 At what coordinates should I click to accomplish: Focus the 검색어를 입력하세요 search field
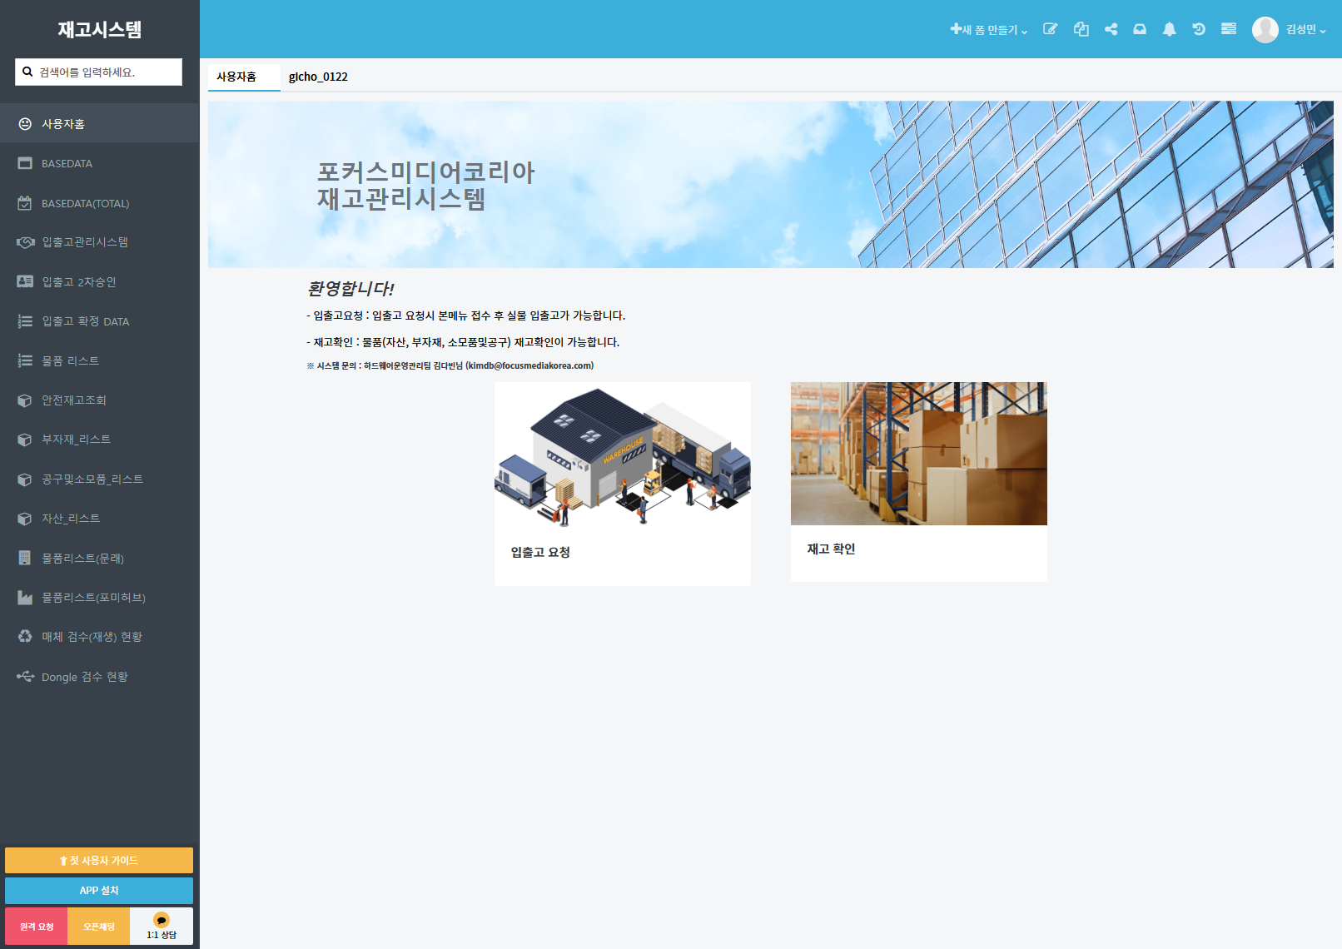98,72
